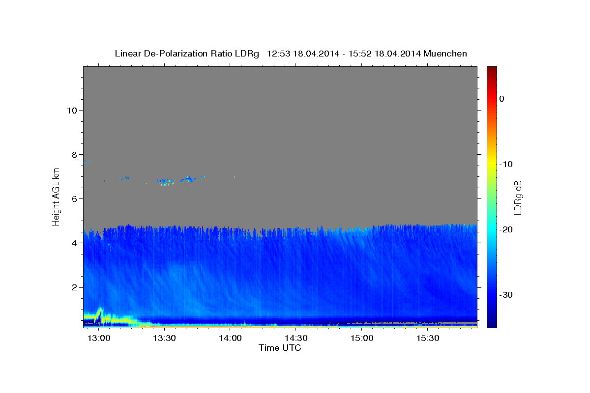Click the height tick label 8

point(73,154)
